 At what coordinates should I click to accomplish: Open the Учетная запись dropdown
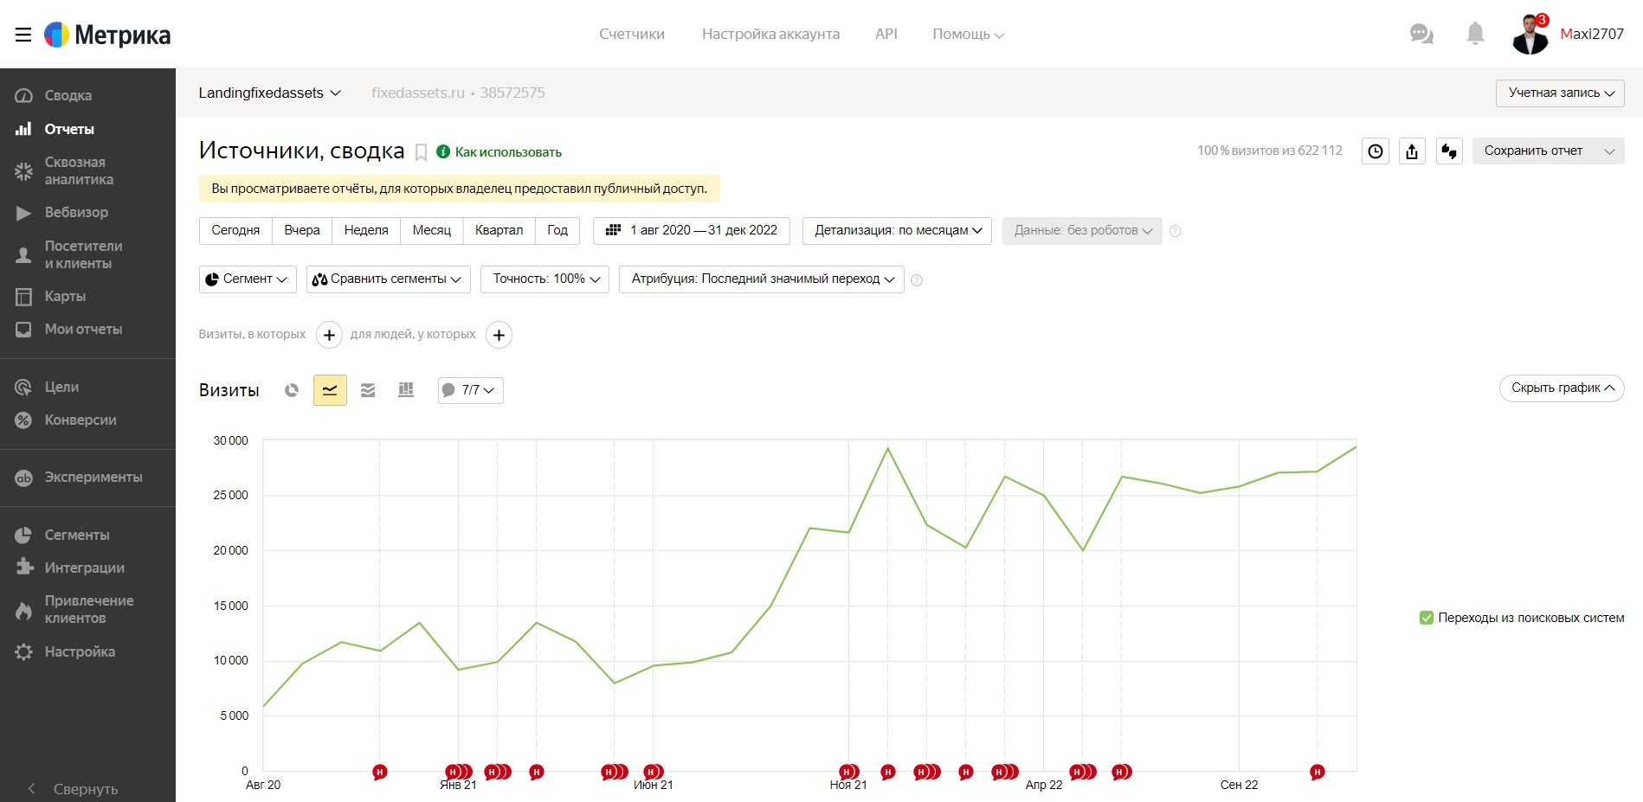(1560, 93)
